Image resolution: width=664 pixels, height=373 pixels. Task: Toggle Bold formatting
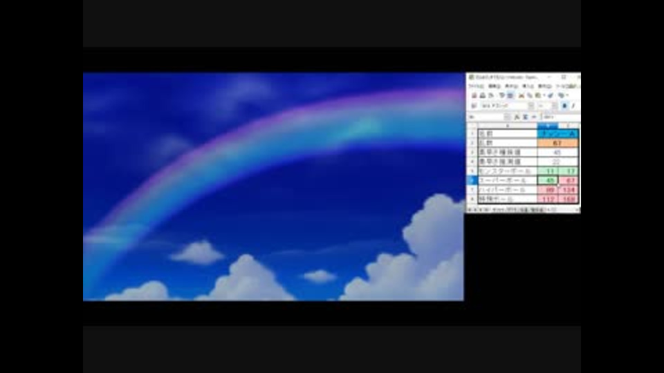tap(564, 106)
